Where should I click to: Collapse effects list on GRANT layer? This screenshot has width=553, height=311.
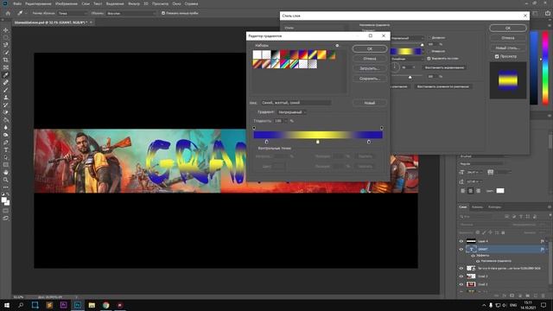[x=547, y=249]
